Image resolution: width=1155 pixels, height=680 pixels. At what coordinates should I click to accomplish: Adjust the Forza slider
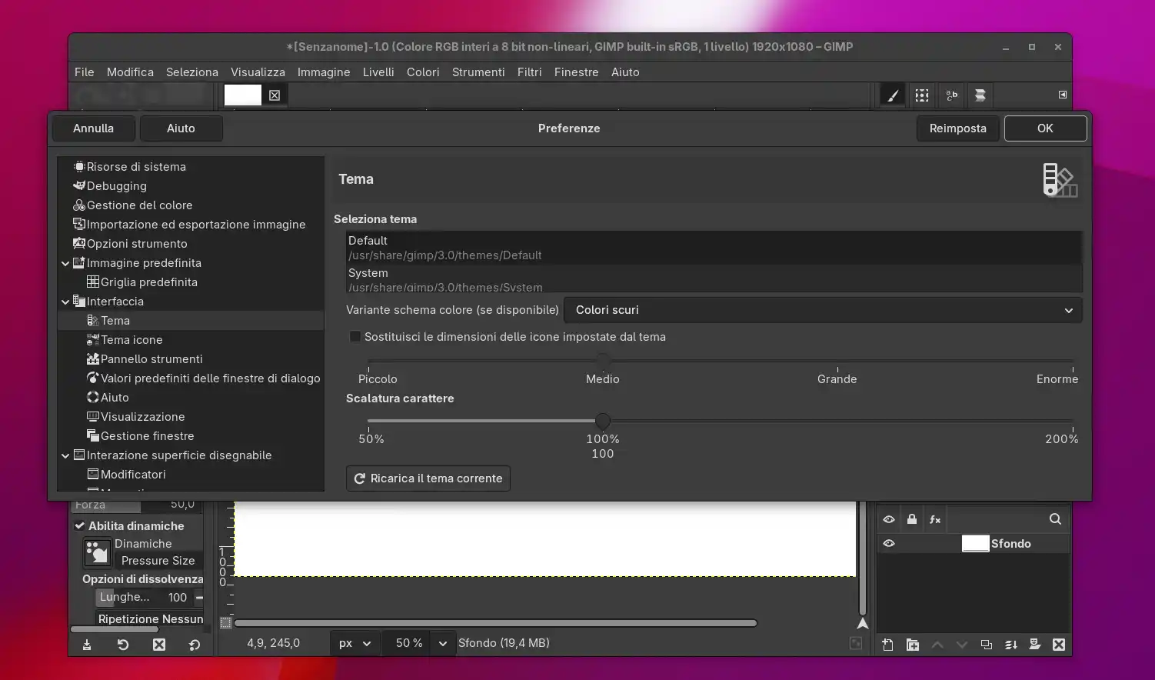[x=136, y=505]
